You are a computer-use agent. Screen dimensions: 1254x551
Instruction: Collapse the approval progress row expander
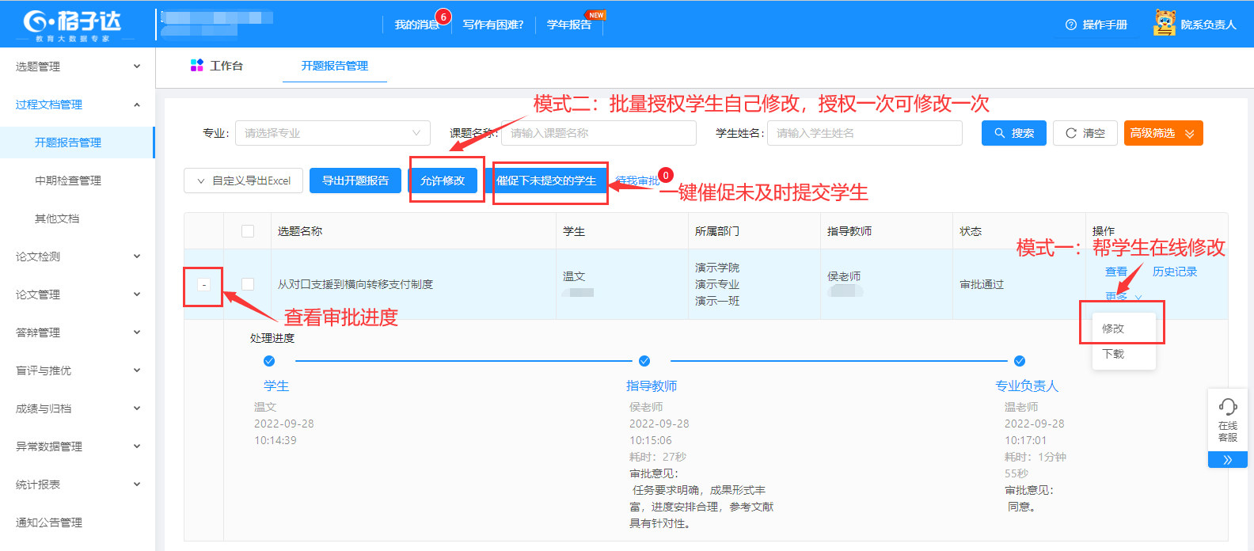pos(204,284)
